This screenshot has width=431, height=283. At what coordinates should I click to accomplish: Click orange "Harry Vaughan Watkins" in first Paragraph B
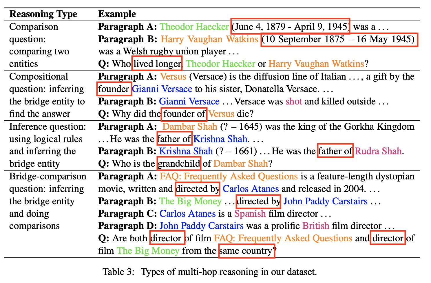point(209,39)
